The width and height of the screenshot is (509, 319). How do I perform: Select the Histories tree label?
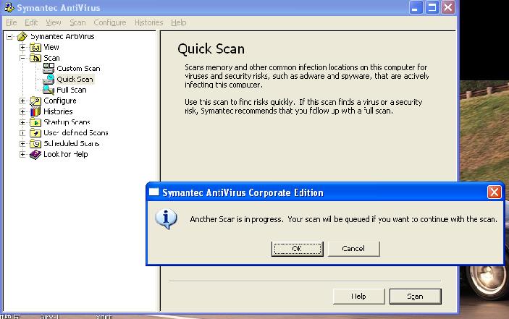(x=58, y=111)
